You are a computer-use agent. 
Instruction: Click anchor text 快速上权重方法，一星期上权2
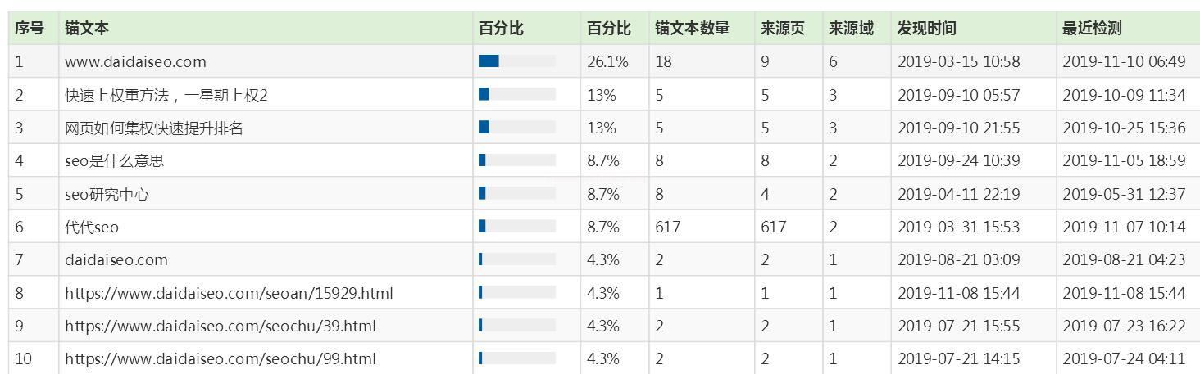(166, 96)
